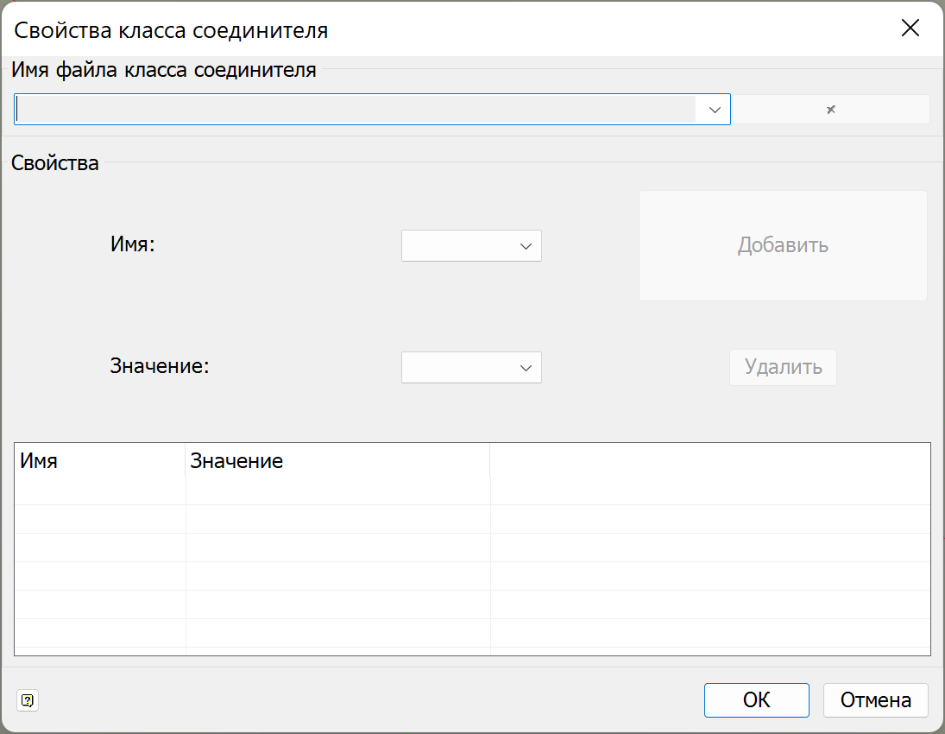Click the Свойства section label
This screenshot has width=945, height=734.
click(54, 162)
